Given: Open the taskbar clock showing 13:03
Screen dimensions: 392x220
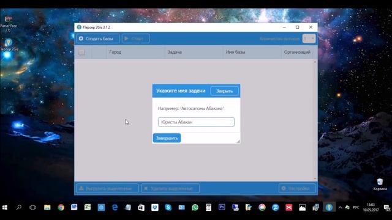Looking at the screenshot, I should tap(371, 208).
